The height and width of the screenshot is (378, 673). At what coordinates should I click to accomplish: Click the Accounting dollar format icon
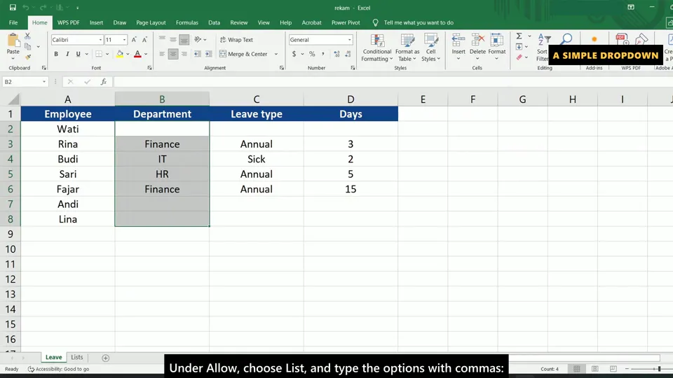[294, 54]
